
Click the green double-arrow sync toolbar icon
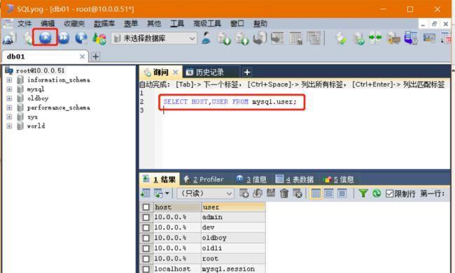[x=375, y=38]
